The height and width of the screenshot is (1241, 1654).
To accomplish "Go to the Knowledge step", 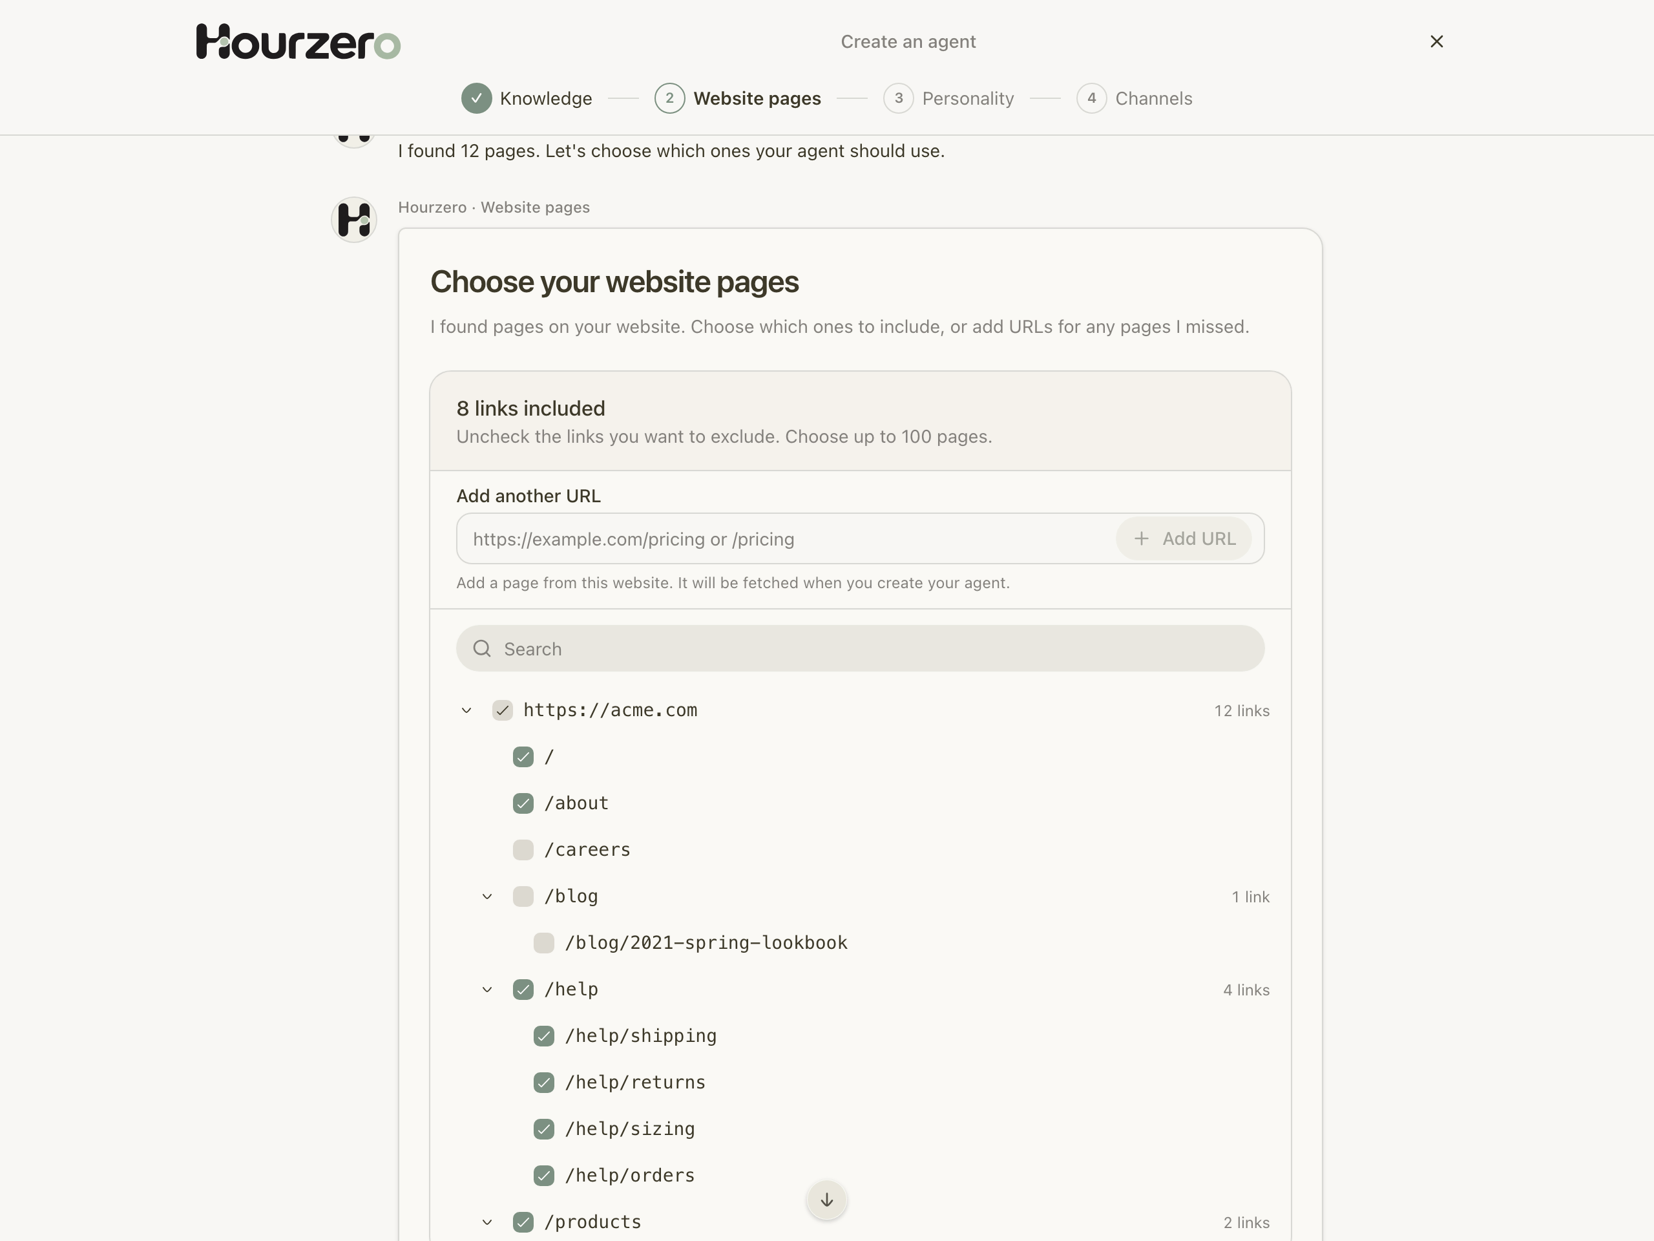I will [527, 98].
